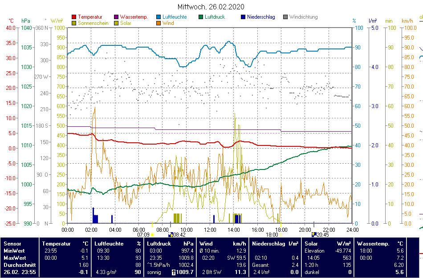Click the precipitation total '2.4 l/m²'

(x=261, y=272)
